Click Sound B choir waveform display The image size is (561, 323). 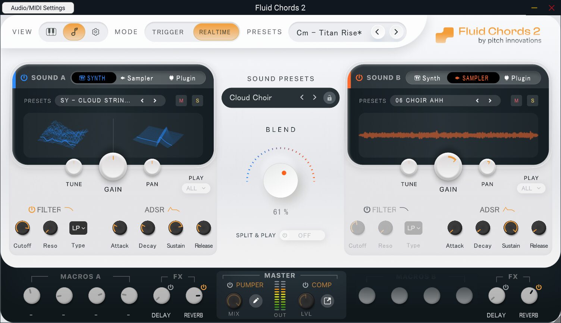tap(448, 135)
